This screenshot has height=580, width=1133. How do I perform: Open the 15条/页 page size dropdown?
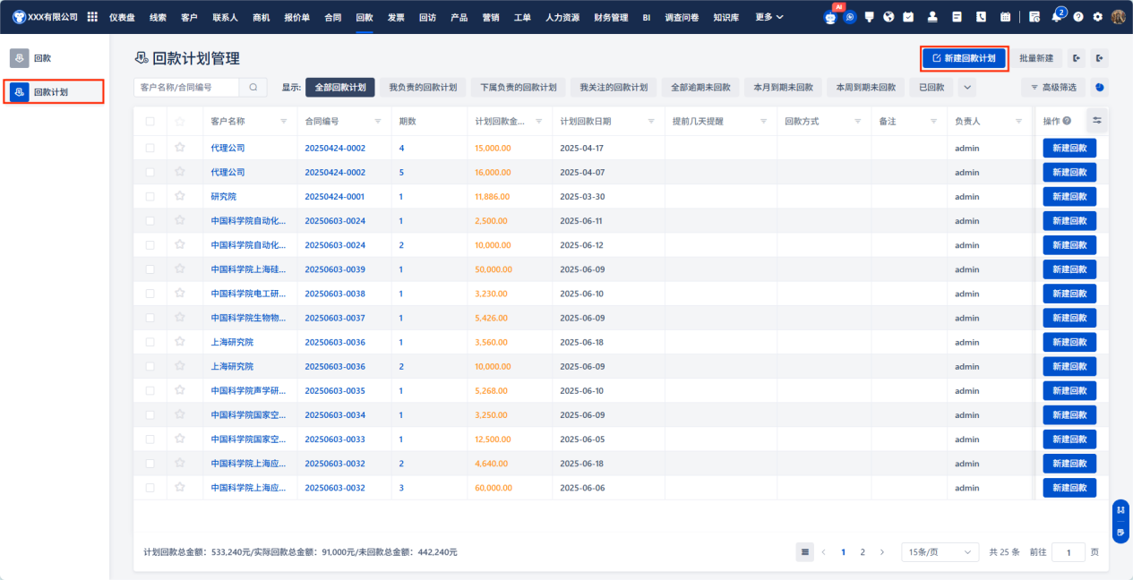click(x=940, y=552)
